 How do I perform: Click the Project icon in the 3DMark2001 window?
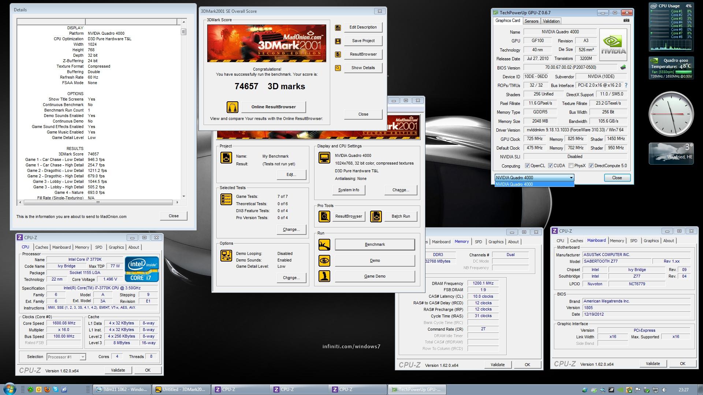(x=226, y=158)
